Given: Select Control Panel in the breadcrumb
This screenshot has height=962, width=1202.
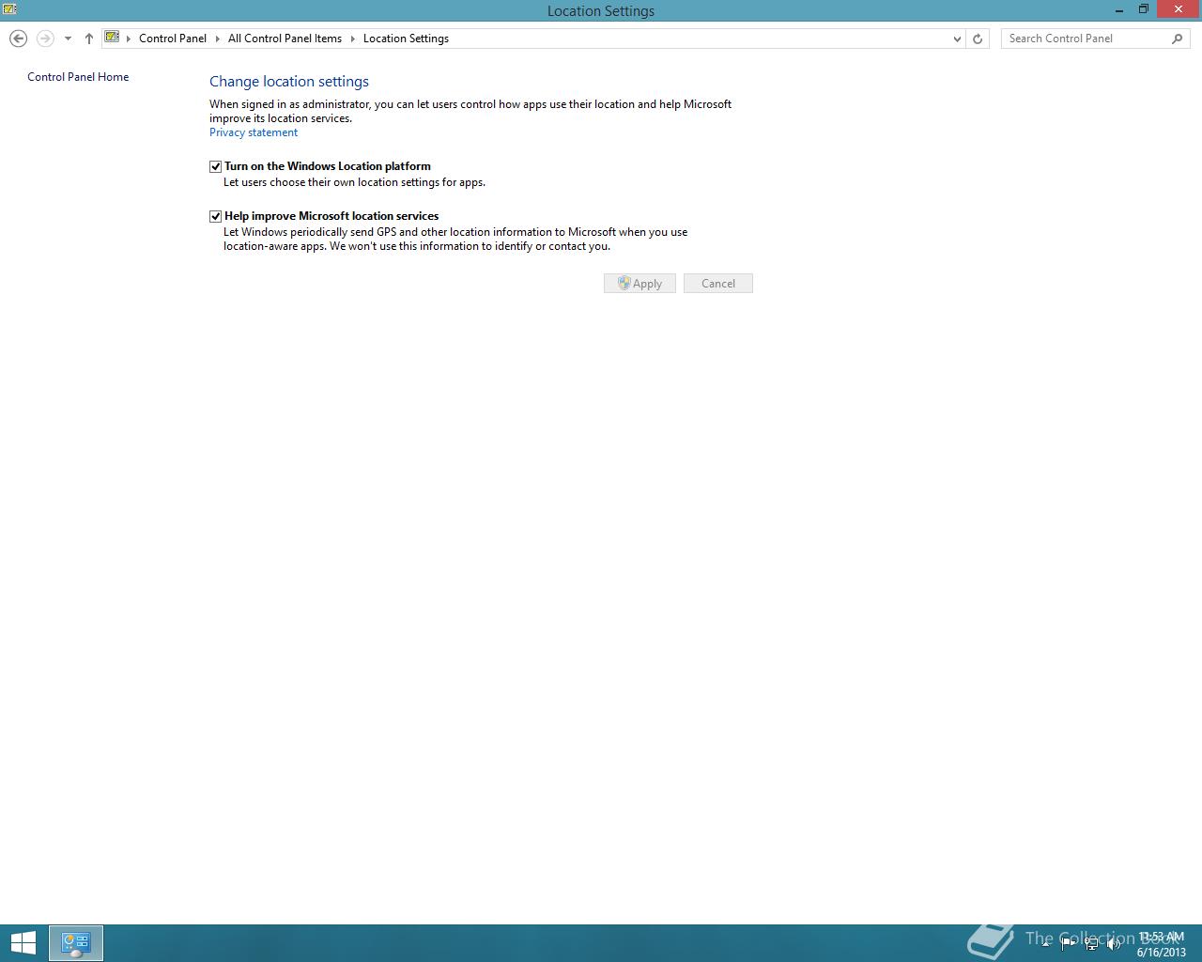Looking at the screenshot, I should (173, 39).
